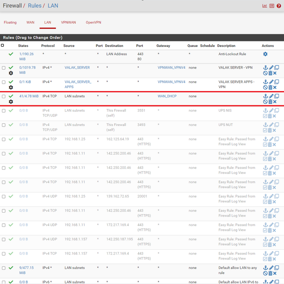
Task: Click anchor icon on UPS NIS rule
Action: 265,111
